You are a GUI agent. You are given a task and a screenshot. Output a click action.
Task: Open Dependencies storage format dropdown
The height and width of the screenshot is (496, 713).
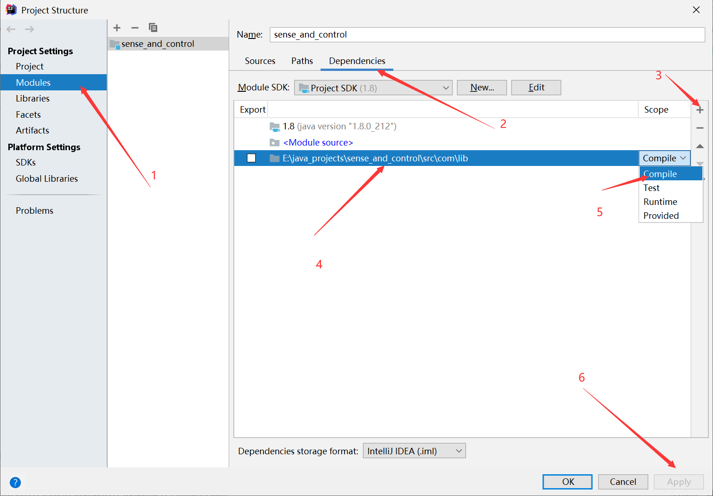click(414, 451)
